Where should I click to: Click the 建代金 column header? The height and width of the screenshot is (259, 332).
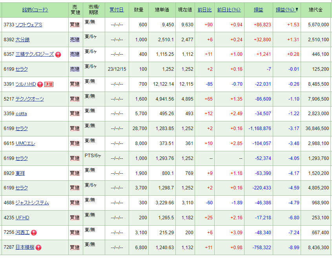click(x=316, y=10)
